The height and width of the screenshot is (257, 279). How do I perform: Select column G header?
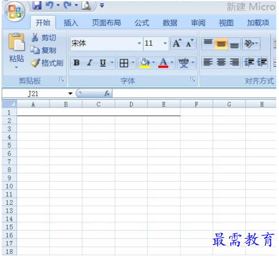[229, 104]
